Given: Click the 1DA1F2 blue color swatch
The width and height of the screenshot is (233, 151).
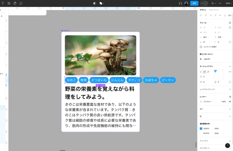Looking at the screenshot, I should pyautogui.click(x=201, y=128).
